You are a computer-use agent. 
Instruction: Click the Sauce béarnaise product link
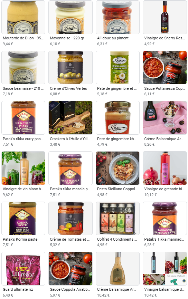click(x=23, y=88)
